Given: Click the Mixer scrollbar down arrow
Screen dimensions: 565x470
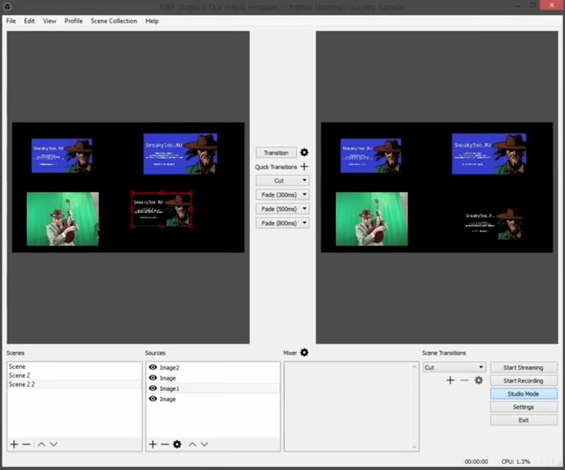Looking at the screenshot, I should click(415, 447).
